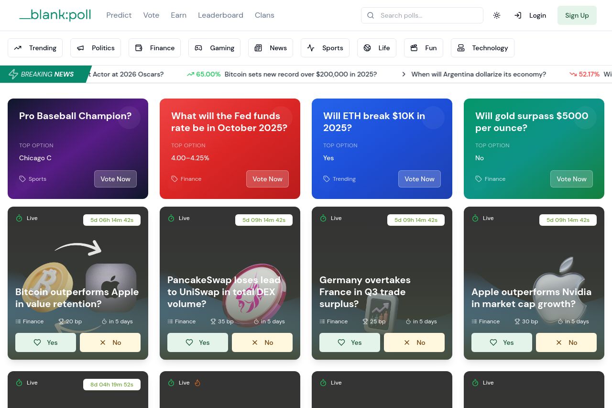Click the login arrow icon
Screen dimensions: 612x408
tap(518, 15)
